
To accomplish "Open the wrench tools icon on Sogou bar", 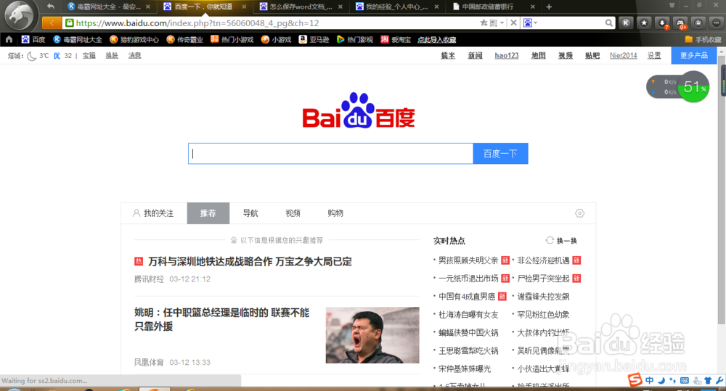I will [x=719, y=380].
